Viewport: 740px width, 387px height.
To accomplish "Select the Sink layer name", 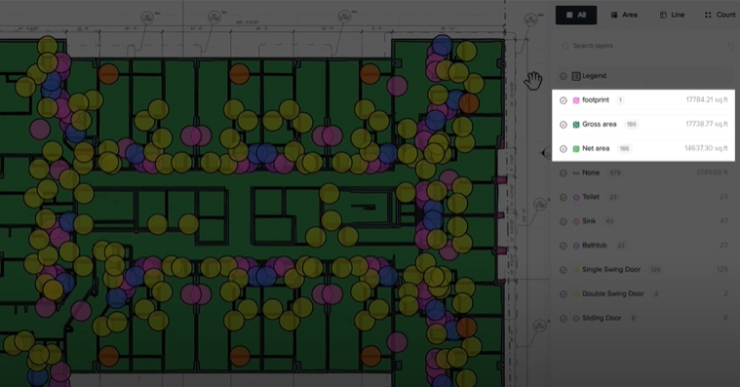I will click(589, 221).
